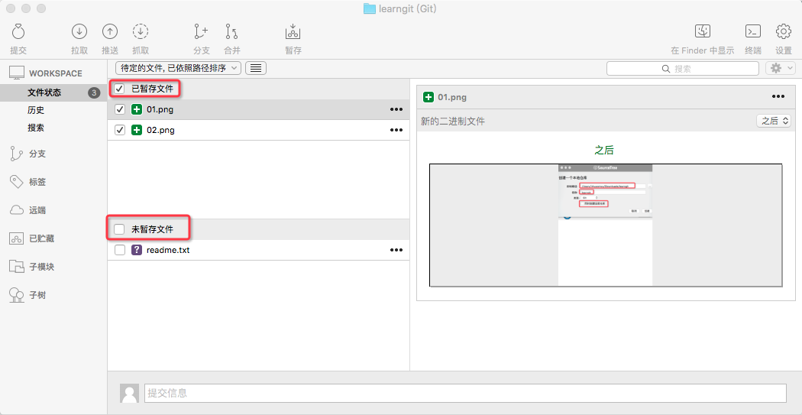Check the readme.txt checkbox
This screenshot has height=415, width=802.
click(x=120, y=250)
